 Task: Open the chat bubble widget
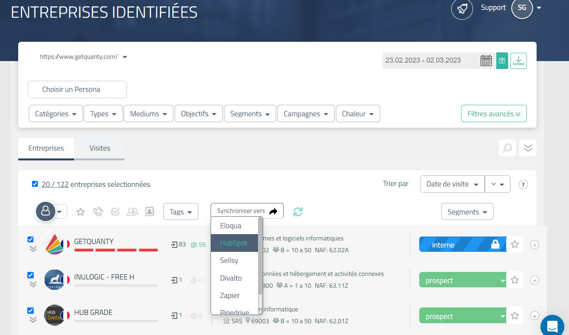click(x=552, y=326)
